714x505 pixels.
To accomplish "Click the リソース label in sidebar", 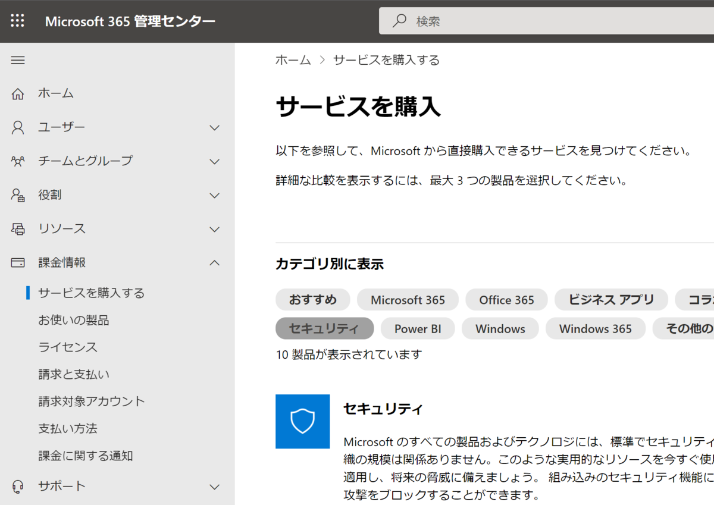I will tap(62, 229).
